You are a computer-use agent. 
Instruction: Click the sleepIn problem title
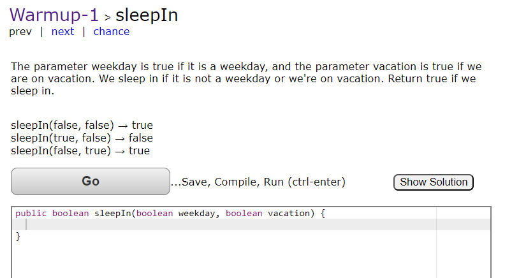coord(147,15)
